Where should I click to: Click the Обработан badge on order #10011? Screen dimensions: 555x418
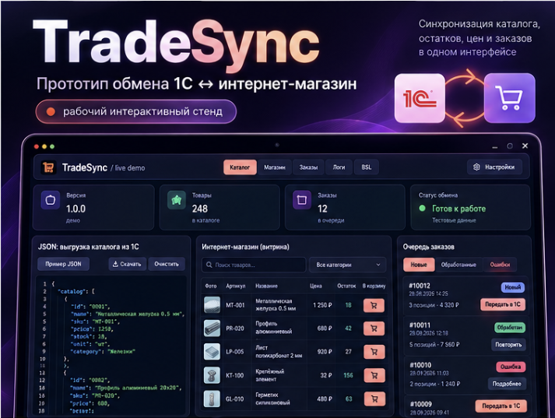tap(510, 328)
